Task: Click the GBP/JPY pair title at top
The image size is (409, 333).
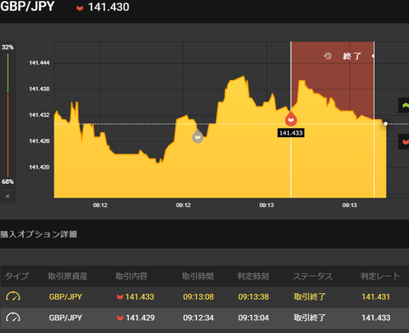Action: [x=27, y=6]
